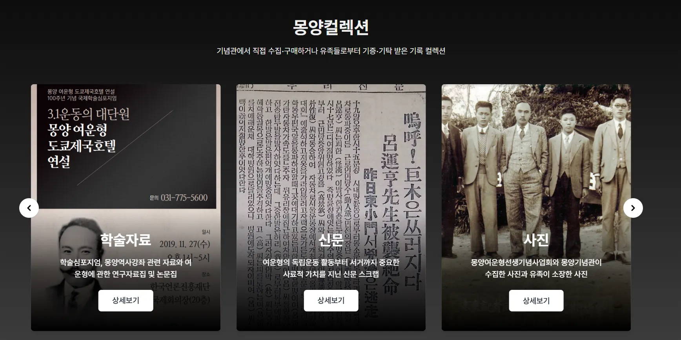
Task: Click the poster phone number 031-775-5600
Action: coord(184,198)
